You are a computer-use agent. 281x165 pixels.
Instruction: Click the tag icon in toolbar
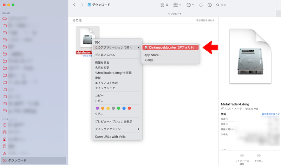click(201, 5)
